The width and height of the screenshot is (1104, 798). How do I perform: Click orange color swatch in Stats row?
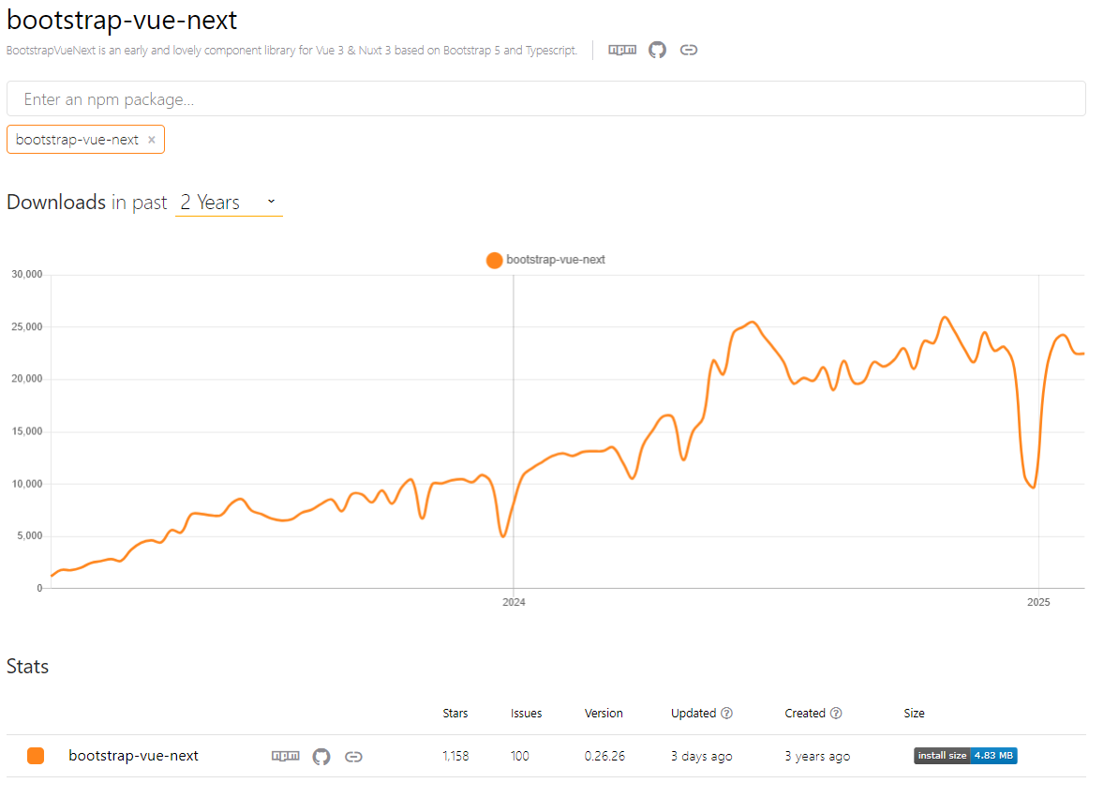36,756
